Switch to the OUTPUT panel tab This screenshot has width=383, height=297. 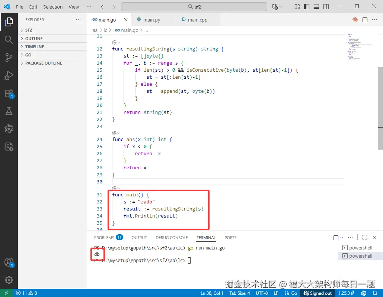coord(139,238)
